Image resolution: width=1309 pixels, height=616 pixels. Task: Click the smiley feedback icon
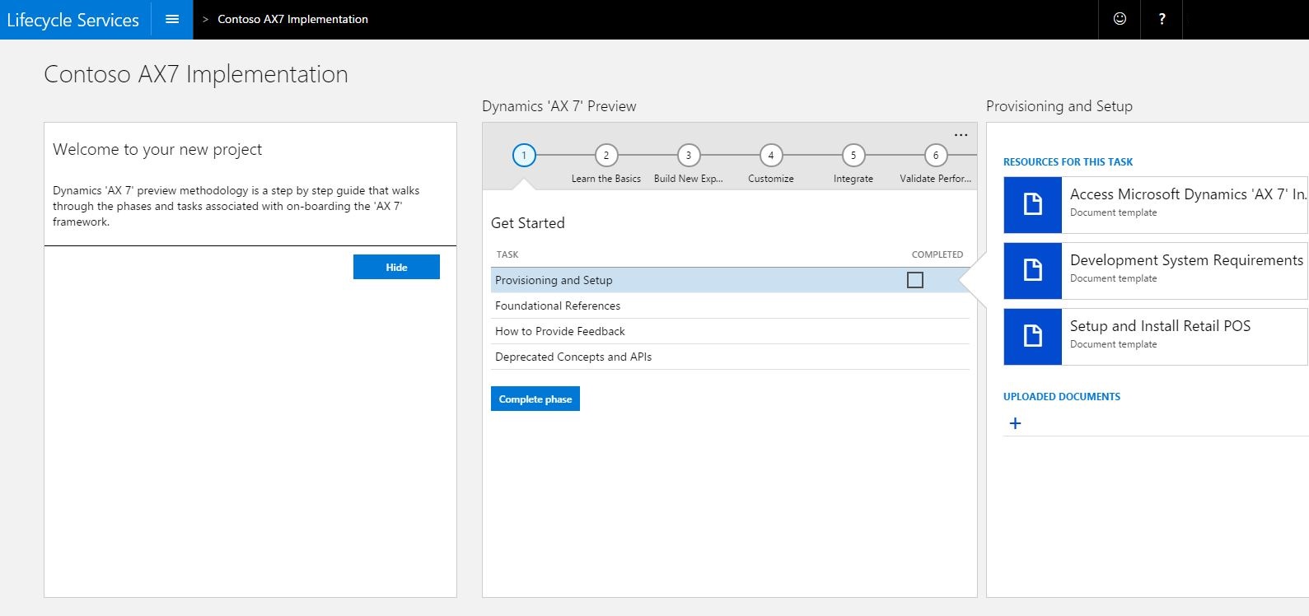point(1120,19)
